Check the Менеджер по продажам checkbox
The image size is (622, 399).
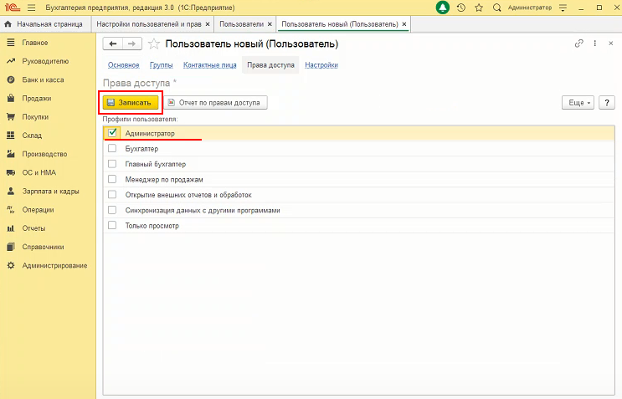coord(112,179)
